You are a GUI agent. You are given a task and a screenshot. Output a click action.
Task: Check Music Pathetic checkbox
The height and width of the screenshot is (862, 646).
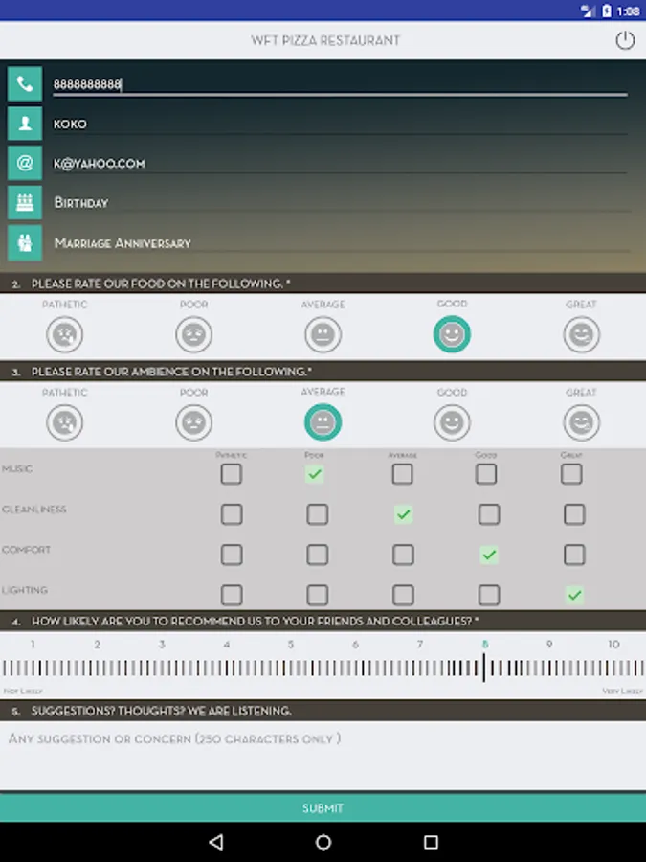click(x=232, y=474)
